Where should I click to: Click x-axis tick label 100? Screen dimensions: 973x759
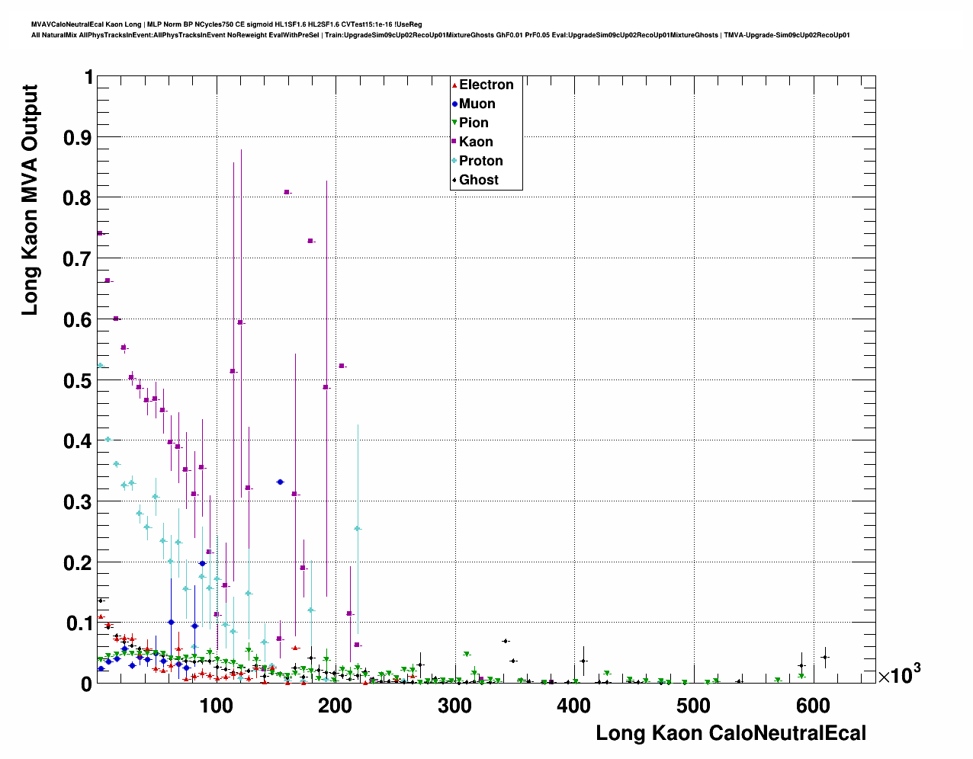(217, 706)
